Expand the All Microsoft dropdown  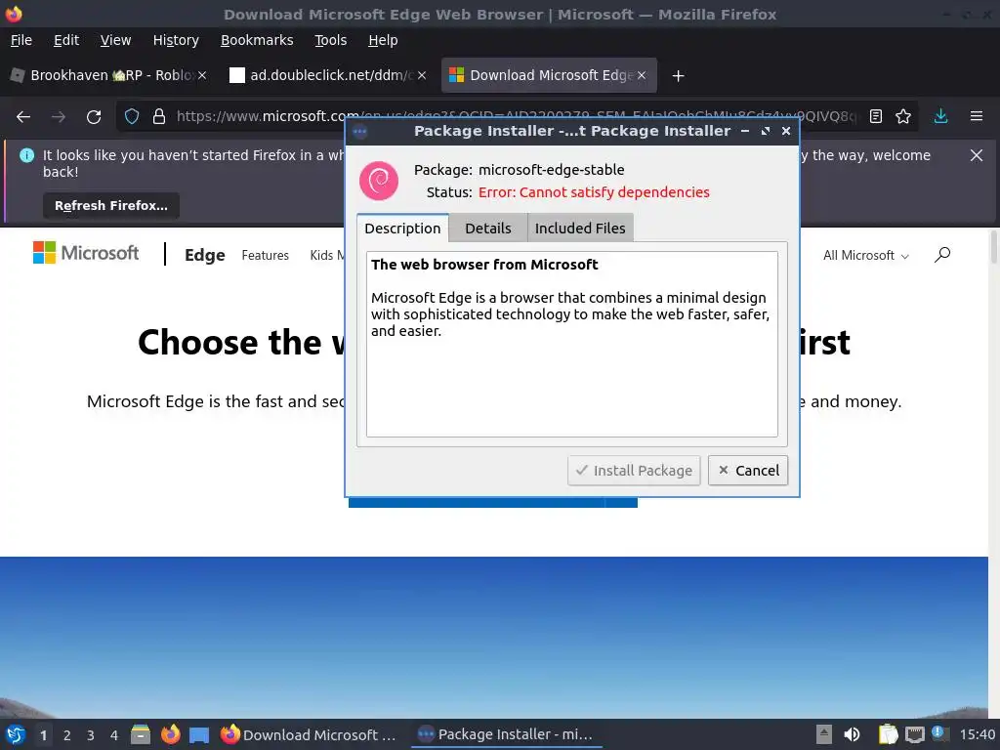click(865, 256)
